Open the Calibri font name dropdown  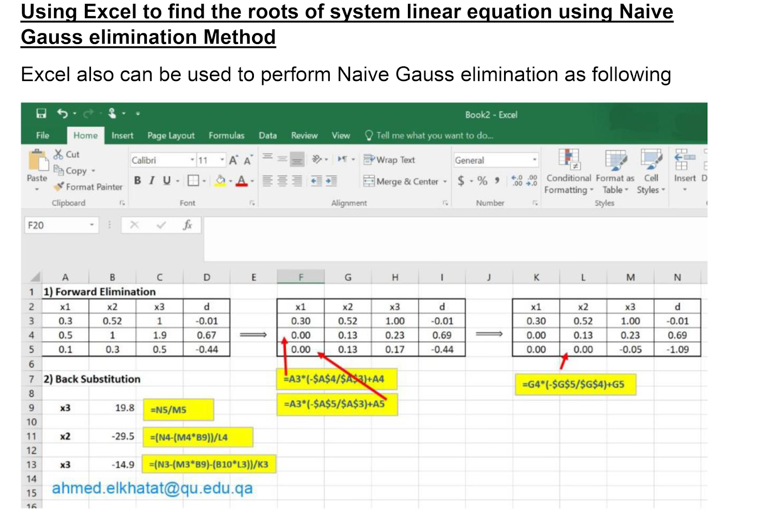192,160
